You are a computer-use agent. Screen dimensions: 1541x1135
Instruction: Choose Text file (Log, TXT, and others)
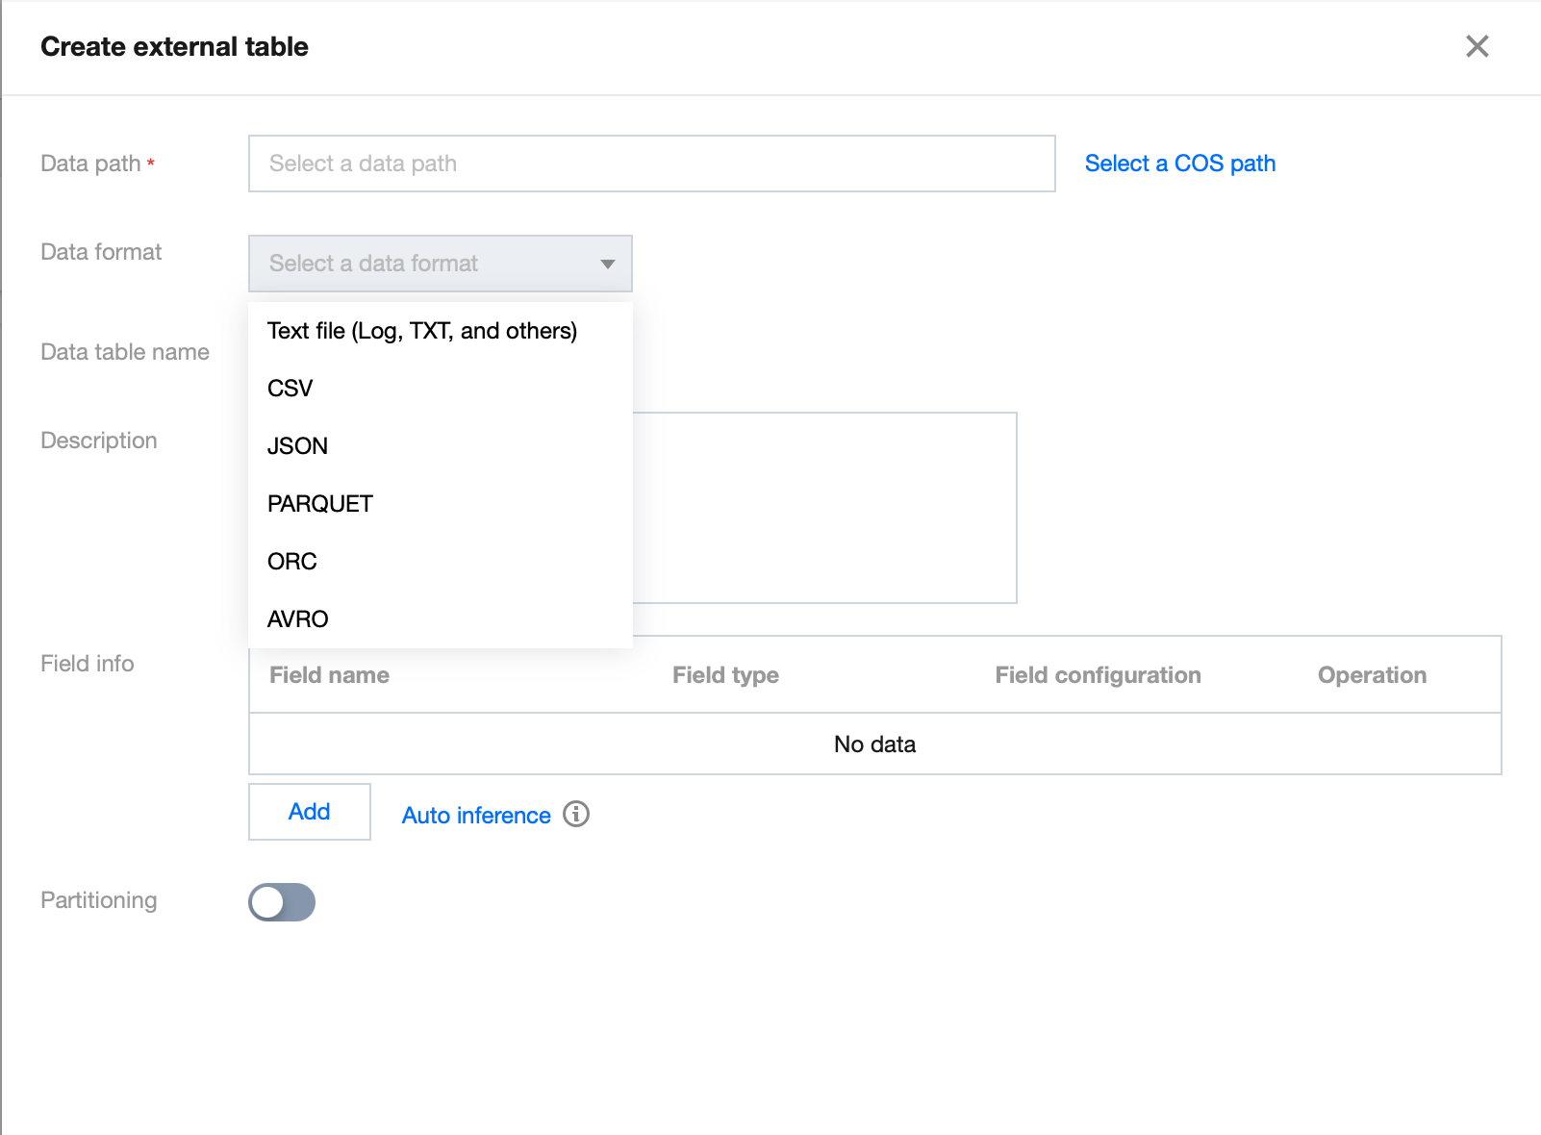pyautogui.click(x=422, y=331)
